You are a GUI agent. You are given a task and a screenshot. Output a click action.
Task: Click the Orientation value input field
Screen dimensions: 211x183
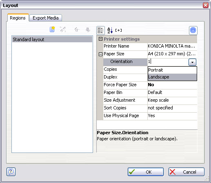168,62
